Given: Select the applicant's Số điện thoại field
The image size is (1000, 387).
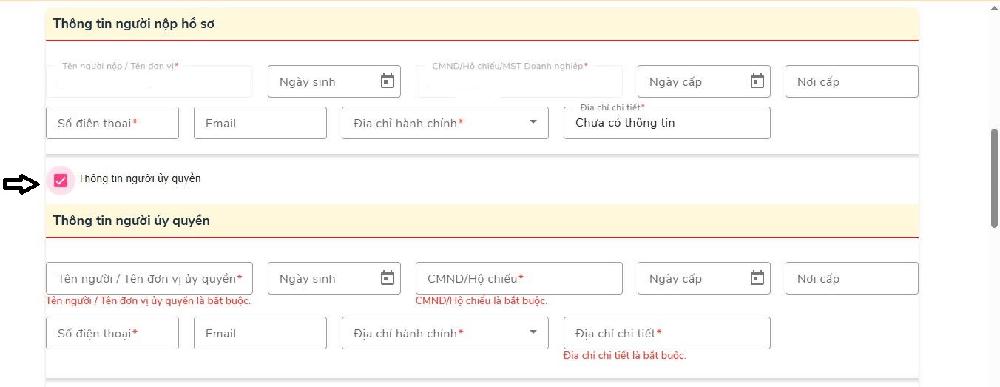Looking at the screenshot, I should coord(112,123).
